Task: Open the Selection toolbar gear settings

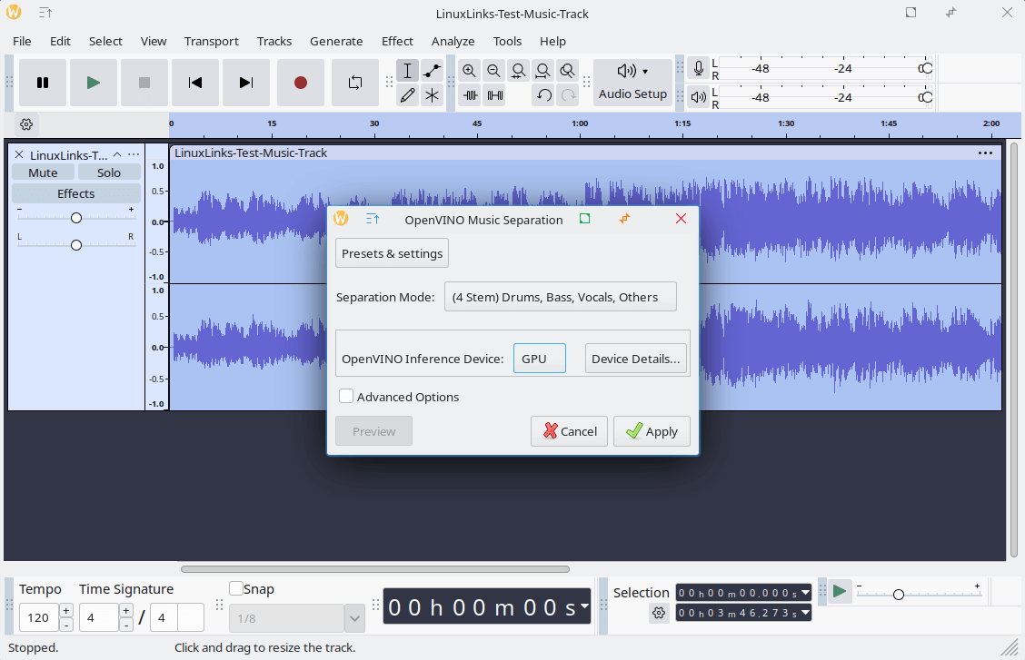Action: pyautogui.click(x=659, y=613)
